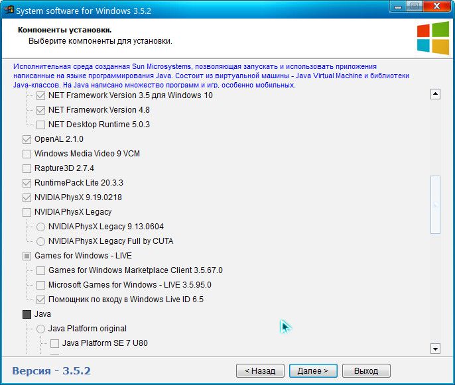Click the scrollbar up arrow
The width and height of the screenshot is (455, 385).
[435, 94]
